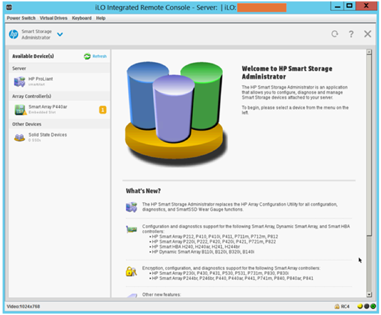Image resolution: width=381 pixels, height=315 pixels.
Task: Click the RC4 lock icon in status bar
Action: (x=337, y=307)
